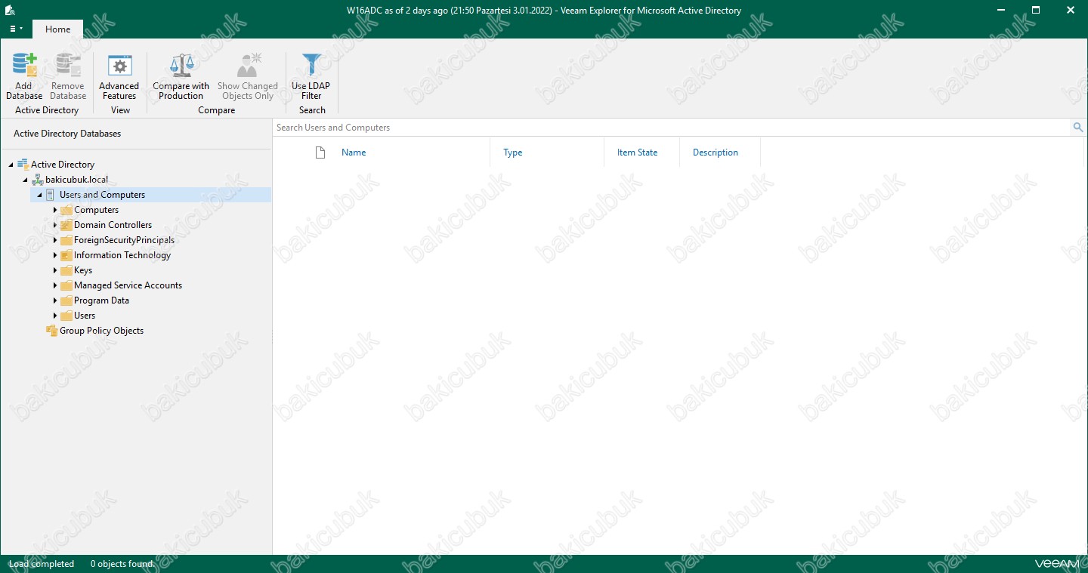1088x573 pixels.
Task: Select the Computers tree item
Action: [x=96, y=210]
